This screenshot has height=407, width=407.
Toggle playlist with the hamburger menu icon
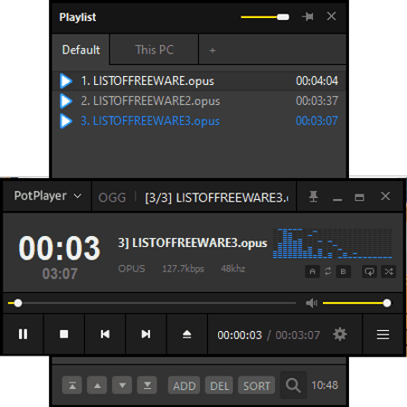click(383, 335)
